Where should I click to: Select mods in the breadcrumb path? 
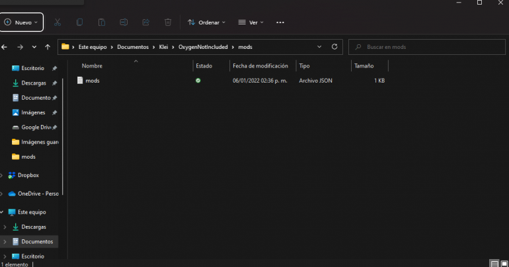click(245, 47)
